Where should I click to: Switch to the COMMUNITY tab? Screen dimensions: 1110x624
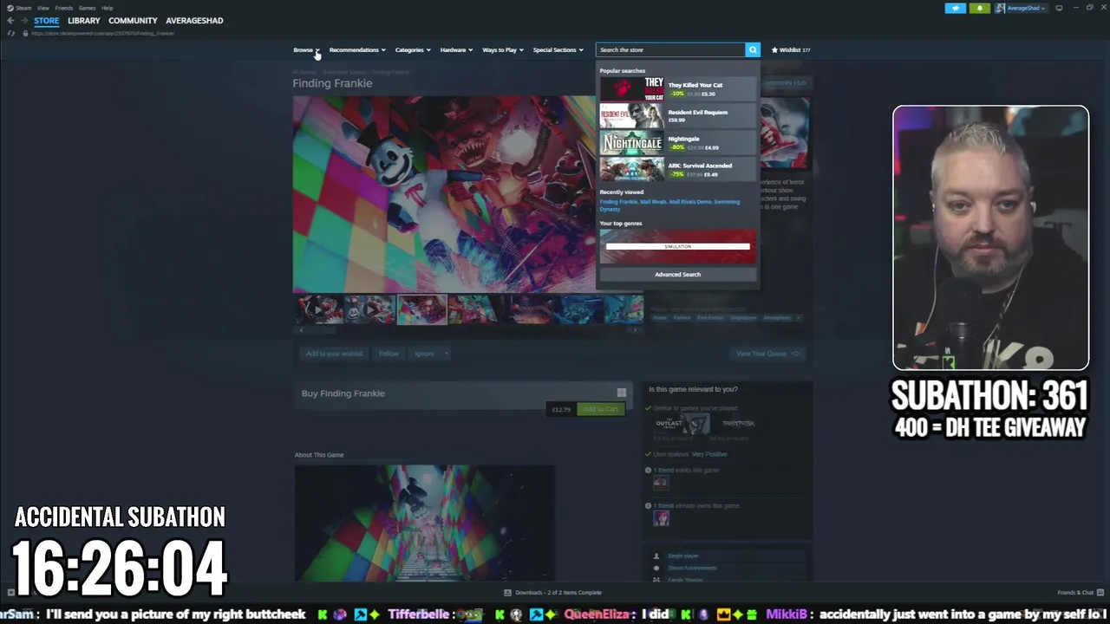[133, 21]
